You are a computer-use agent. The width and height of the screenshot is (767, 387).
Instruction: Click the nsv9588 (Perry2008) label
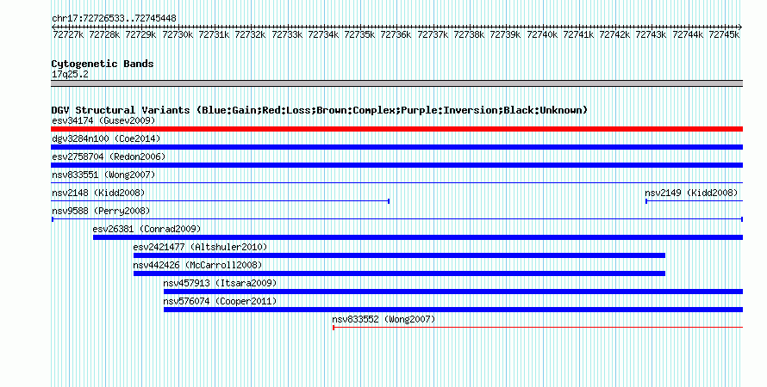101,211
